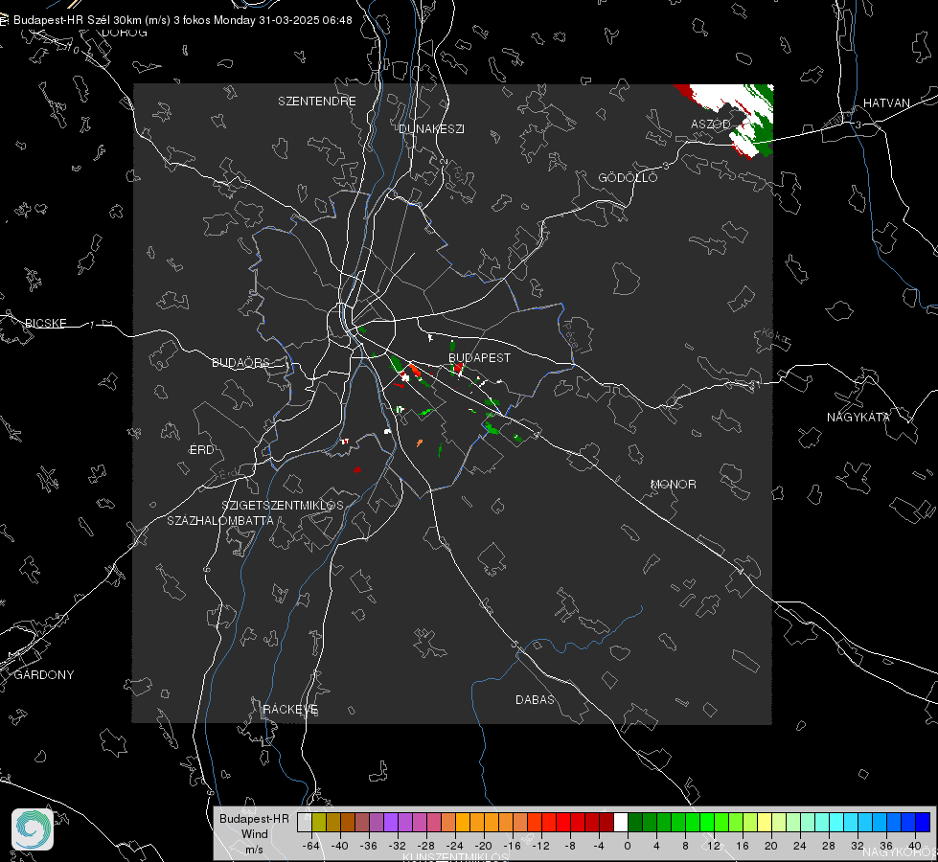Image resolution: width=938 pixels, height=862 pixels.
Task: Click the legend value label '-24'
Action: point(455,846)
